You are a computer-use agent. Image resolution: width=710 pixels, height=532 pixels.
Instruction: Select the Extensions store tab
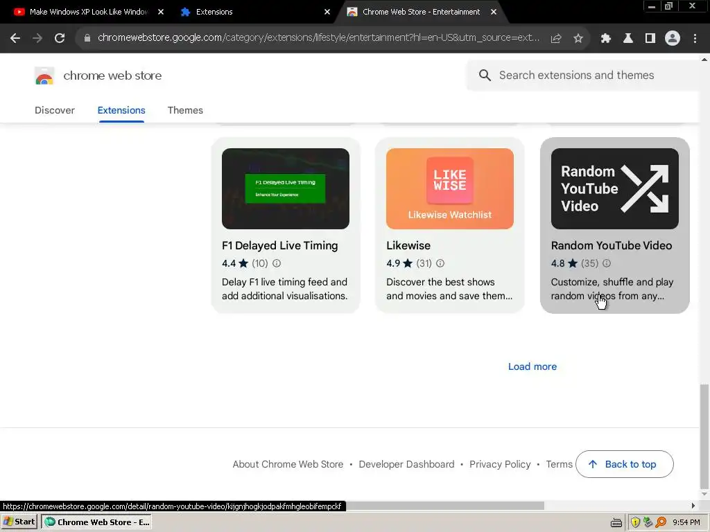click(x=121, y=110)
